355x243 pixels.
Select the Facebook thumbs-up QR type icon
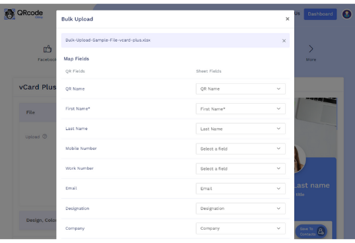pos(48,49)
